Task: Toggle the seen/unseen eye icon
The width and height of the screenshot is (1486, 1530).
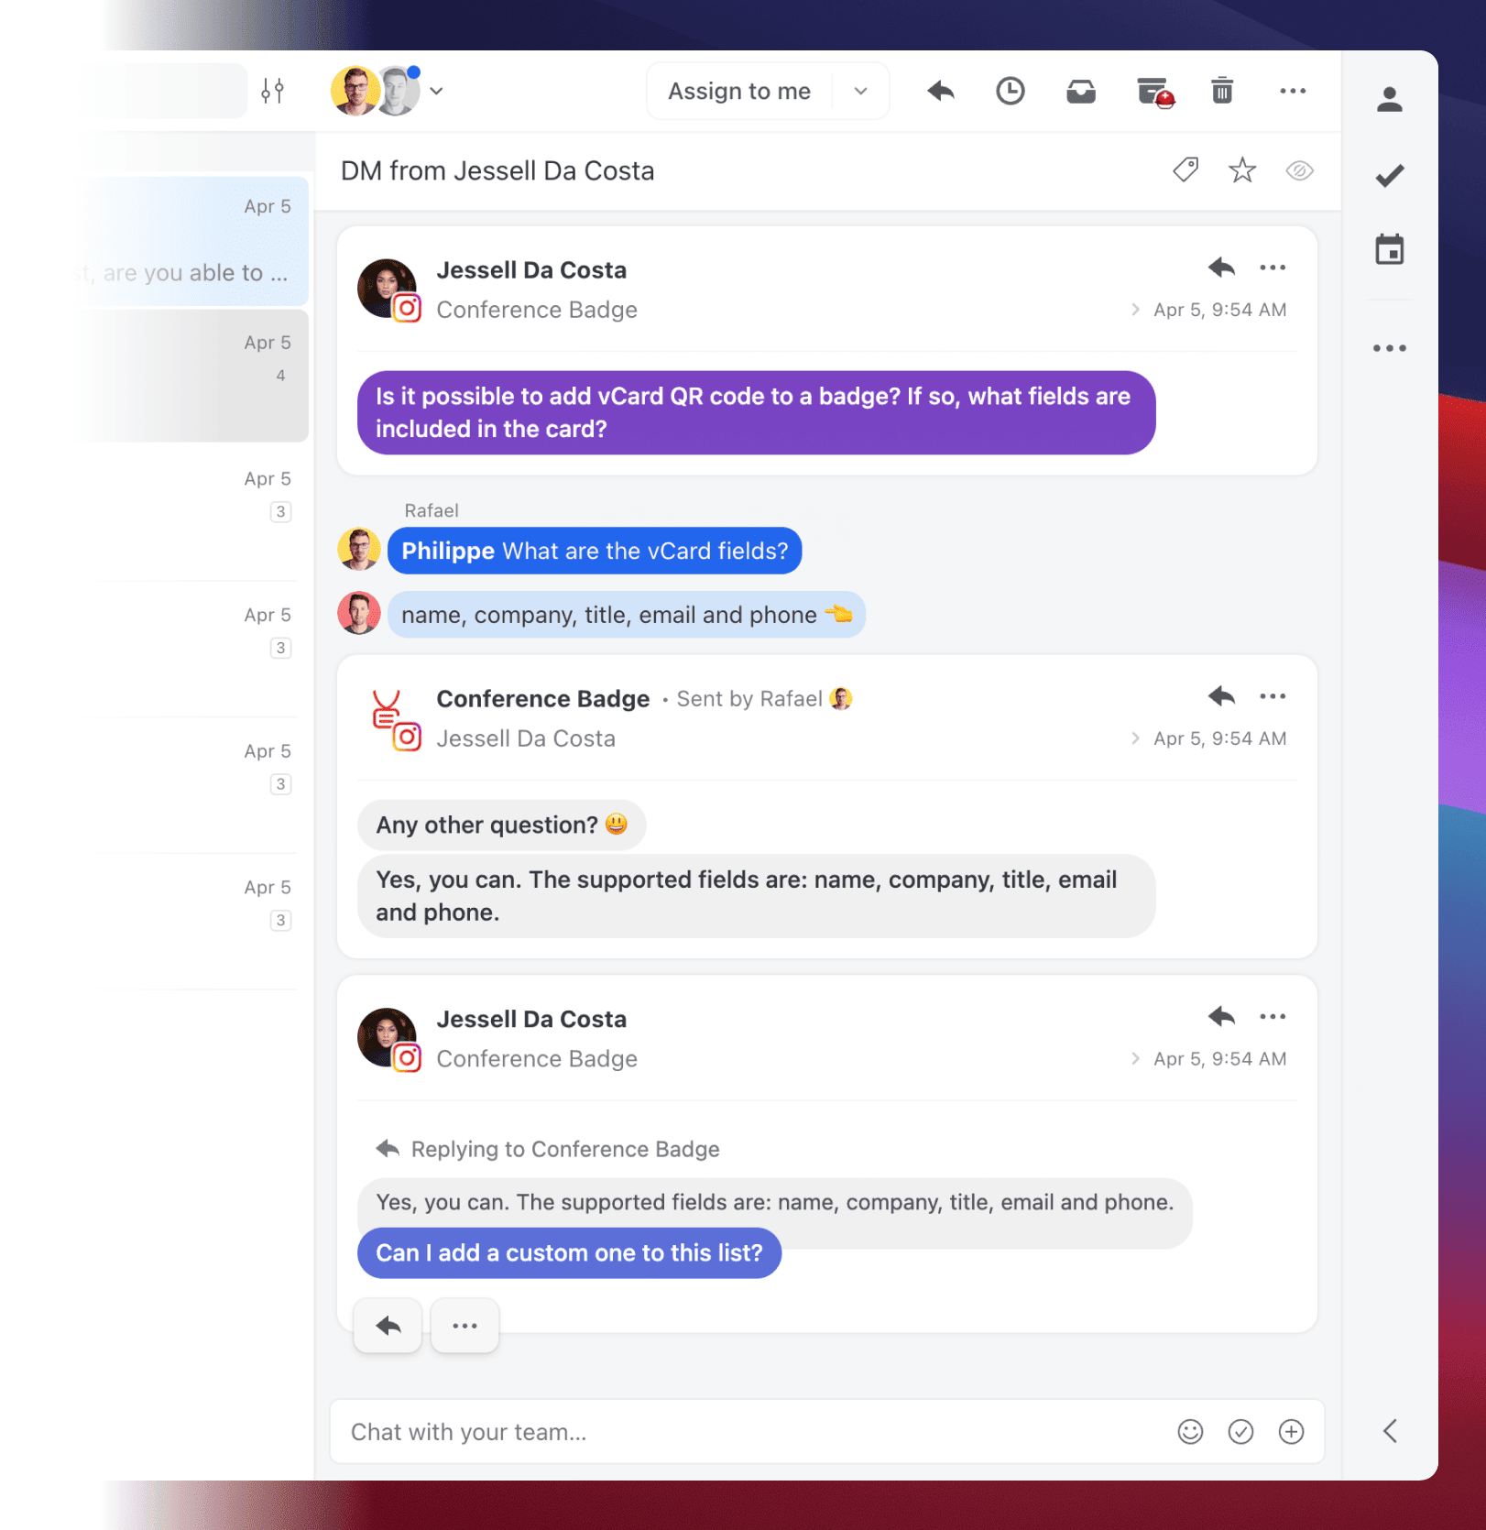Action: [x=1299, y=170]
